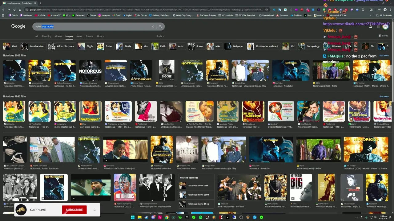Open the Kick bookmark
Viewport: 394px width, 221px height.
(x=66, y=15)
